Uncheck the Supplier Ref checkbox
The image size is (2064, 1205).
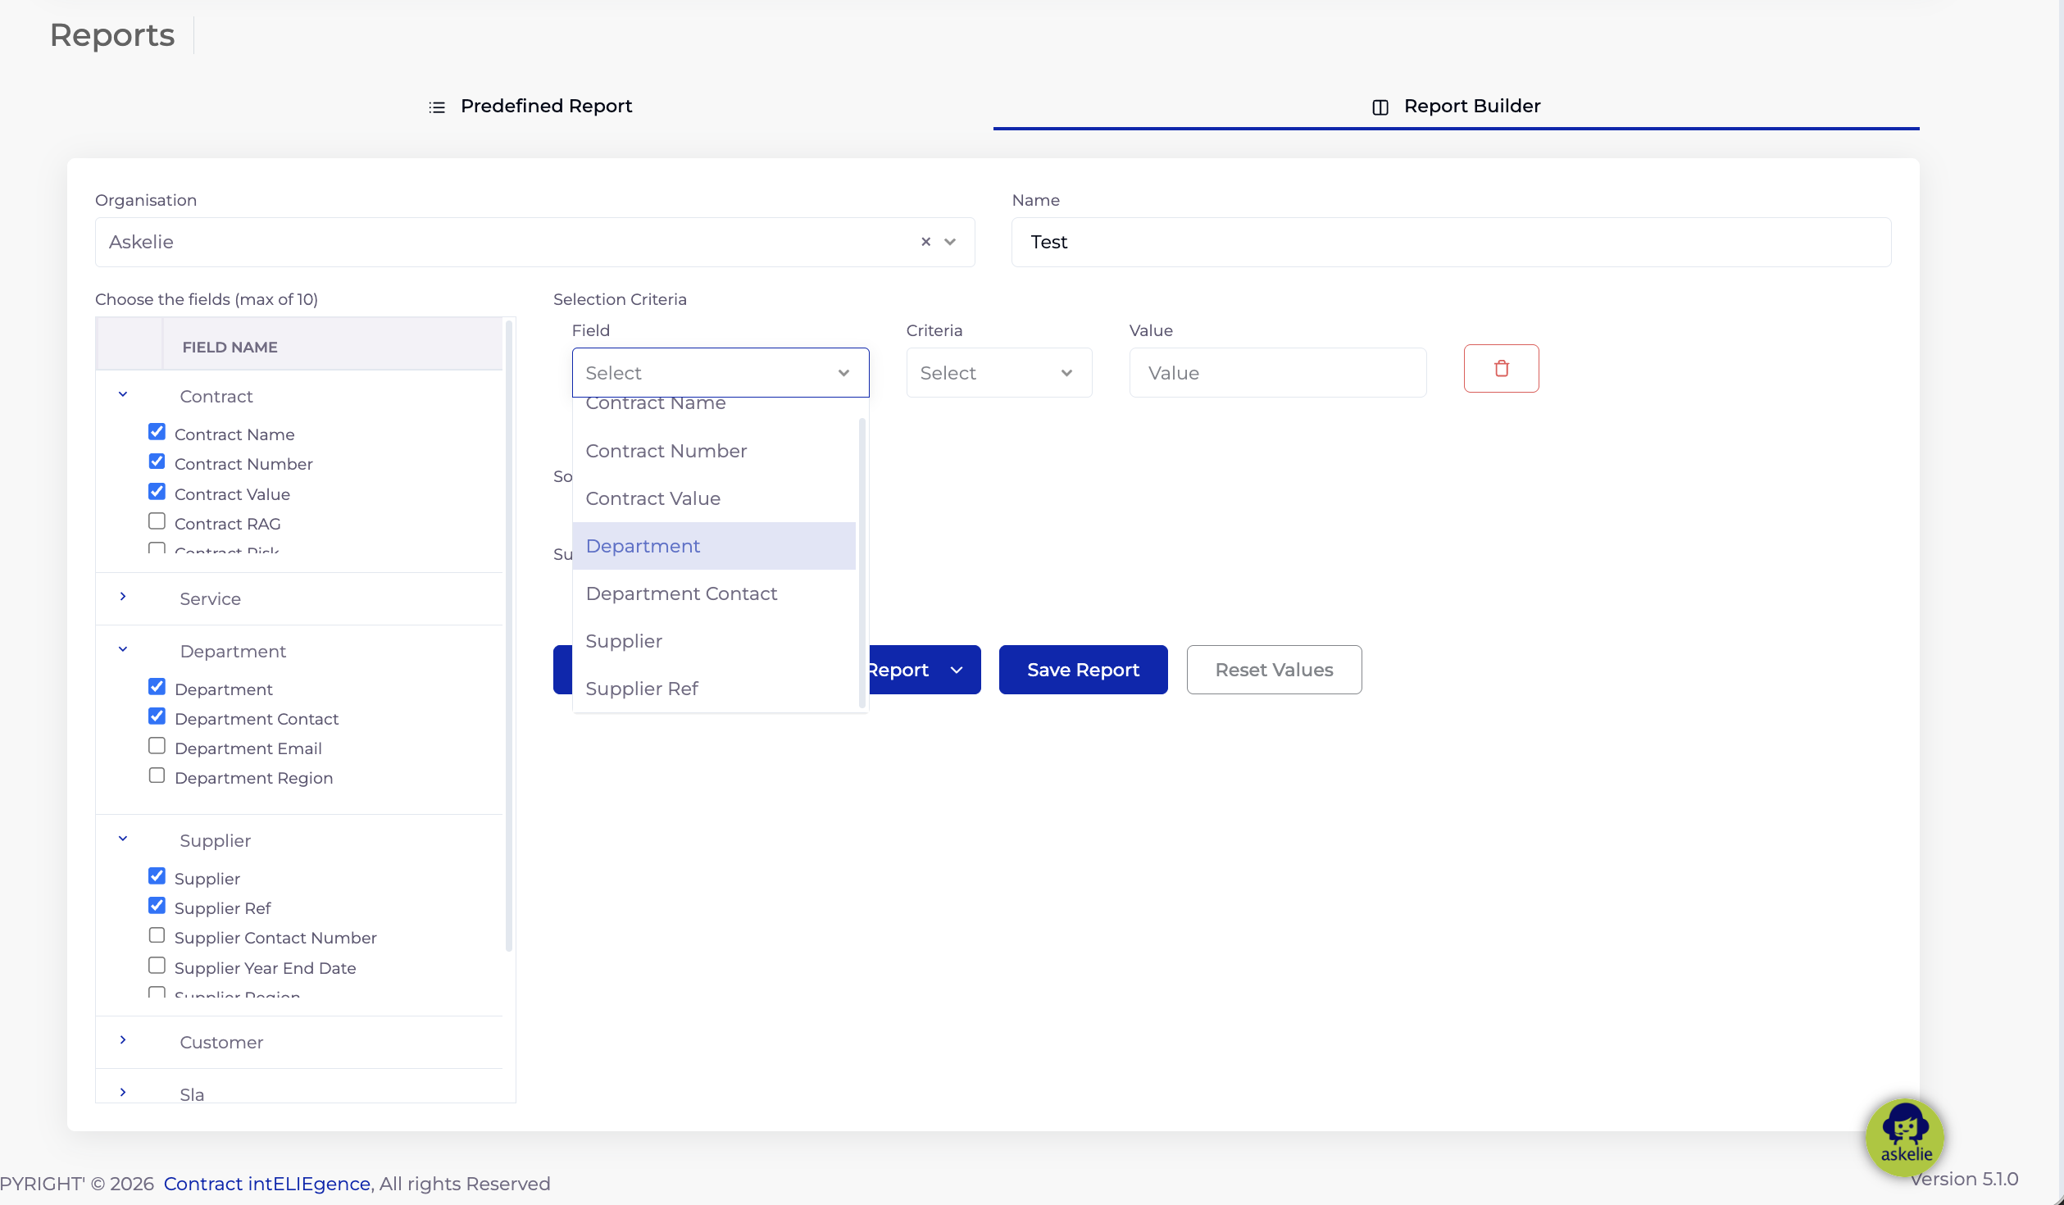coord(157,906)
